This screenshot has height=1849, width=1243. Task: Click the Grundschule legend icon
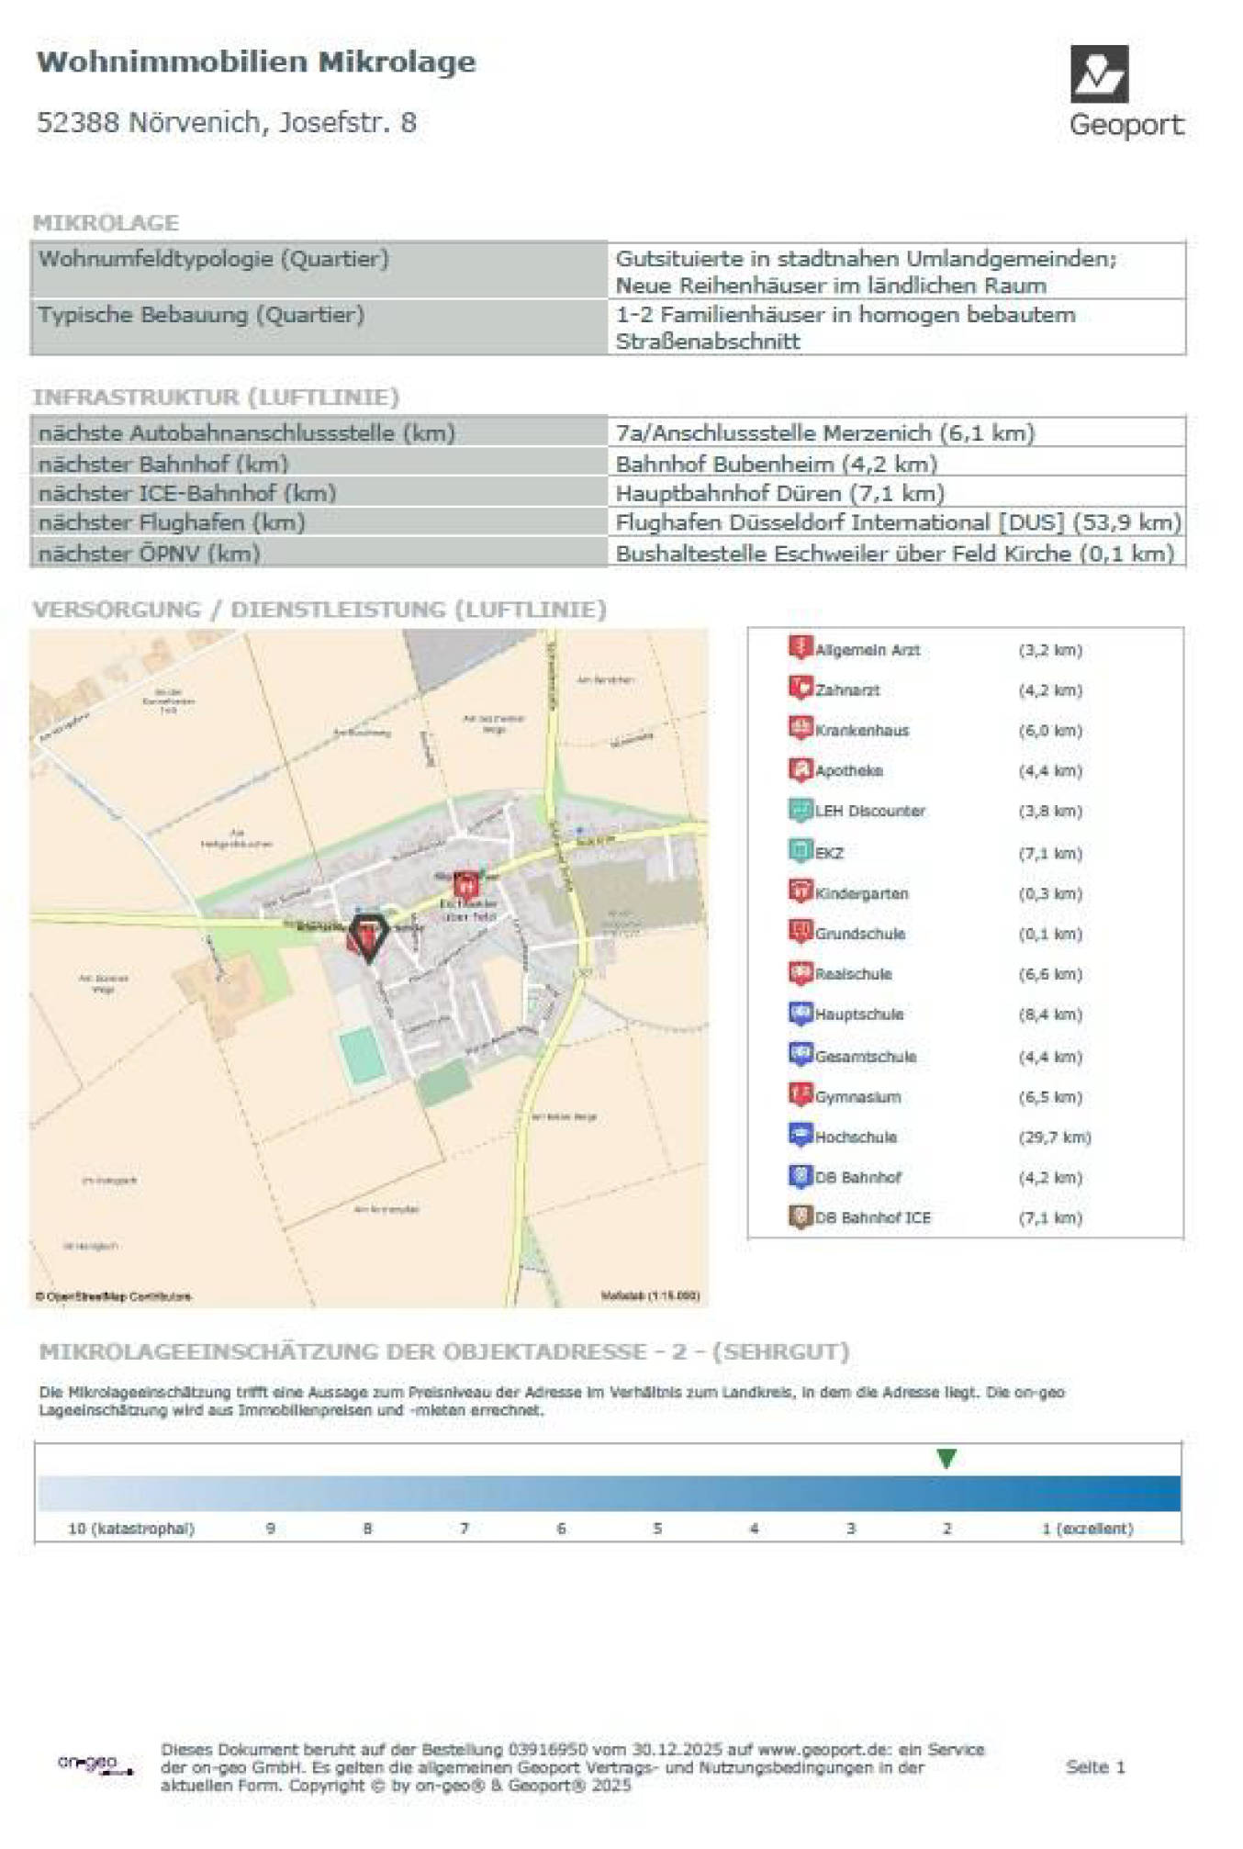(801, 931)
